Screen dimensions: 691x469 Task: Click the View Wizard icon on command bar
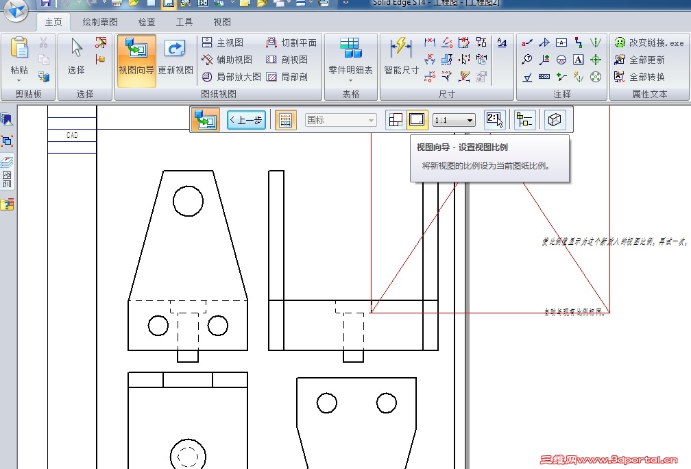206,120
